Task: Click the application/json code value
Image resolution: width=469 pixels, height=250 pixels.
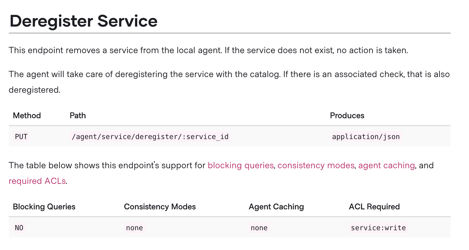Action: (x=366, y=137)
